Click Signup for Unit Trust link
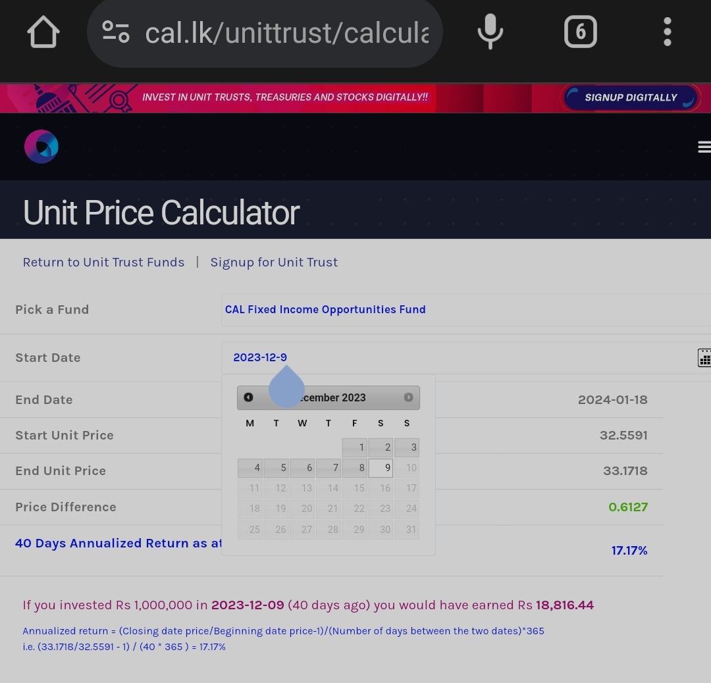Viewport: 711px width, 683px height. click(274, 263)
